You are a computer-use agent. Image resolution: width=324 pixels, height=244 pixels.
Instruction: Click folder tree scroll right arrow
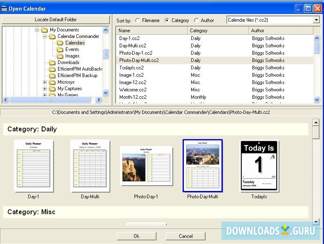point(98,100)
